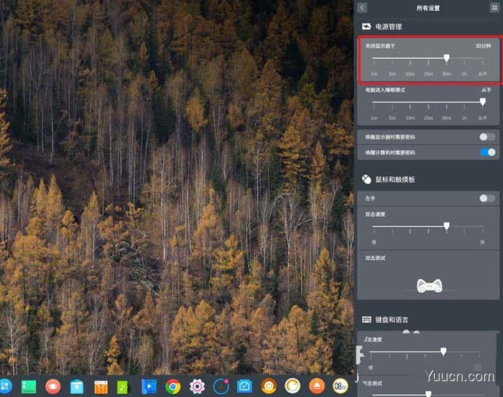Open the gear control center dock icon
The image size is (503, 397).
[x=197, y=387]
